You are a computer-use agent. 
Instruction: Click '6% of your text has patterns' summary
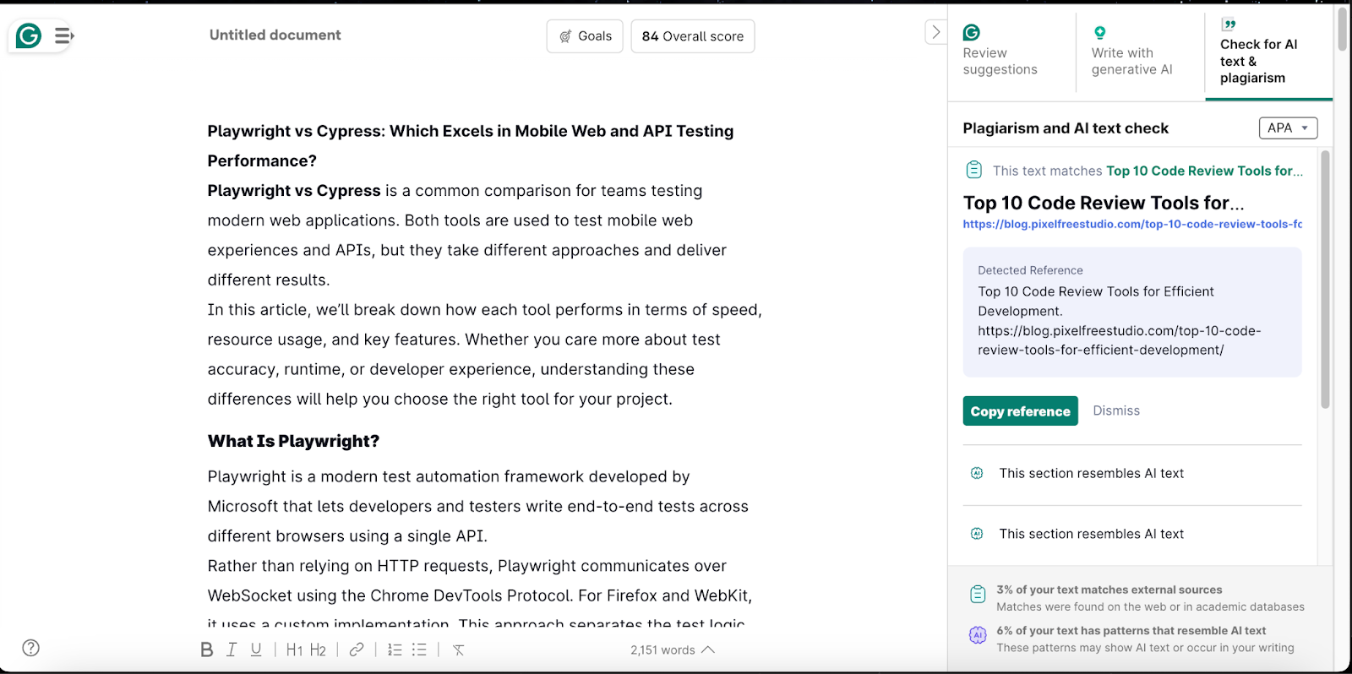point(1131,630)
